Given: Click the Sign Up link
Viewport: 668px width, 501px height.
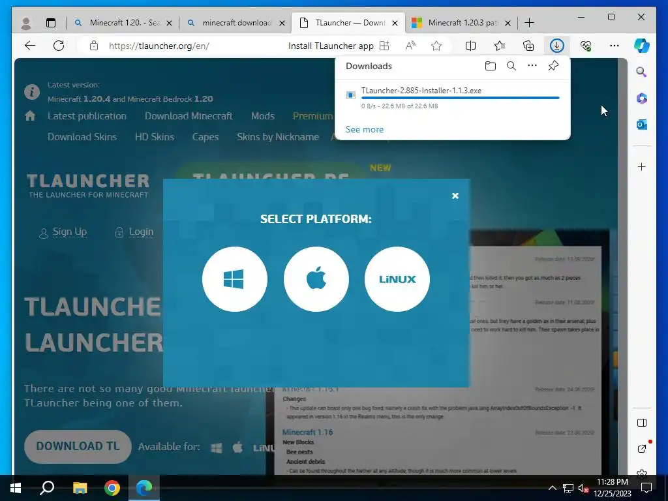Looking at the screenshot, I should point(69,232).
